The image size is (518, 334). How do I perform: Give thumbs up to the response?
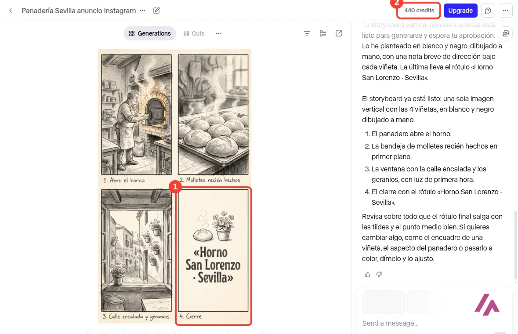(367, 275)
